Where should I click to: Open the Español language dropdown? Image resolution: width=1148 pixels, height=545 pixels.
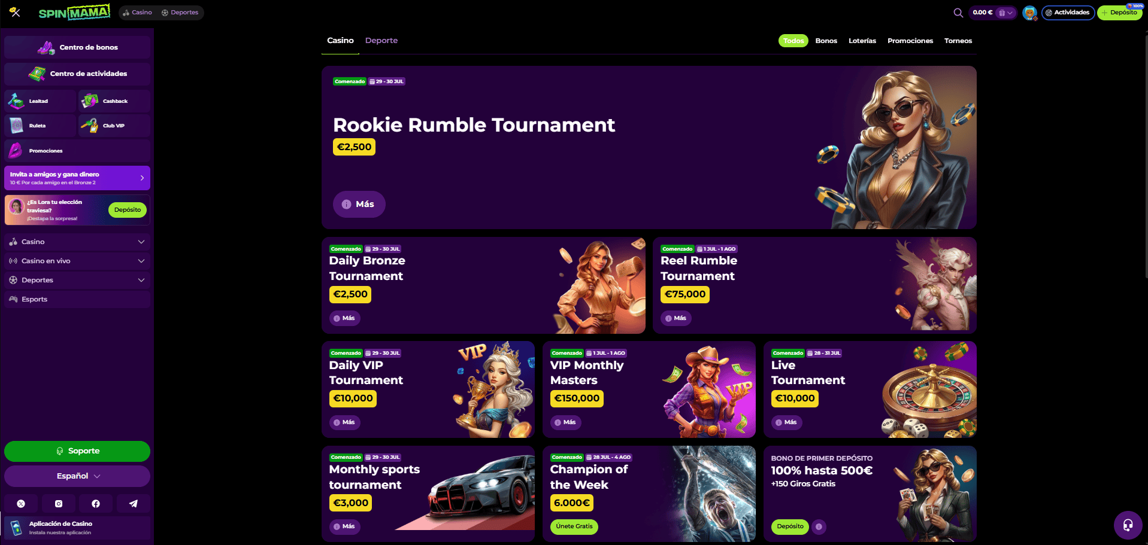coord(77,476)
